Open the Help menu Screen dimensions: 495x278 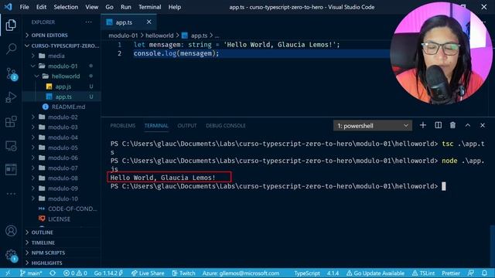click(x=175, y=7)
